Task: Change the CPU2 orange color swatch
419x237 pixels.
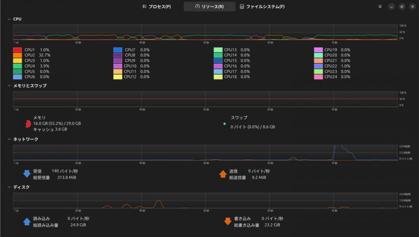Action: [17, 55]
